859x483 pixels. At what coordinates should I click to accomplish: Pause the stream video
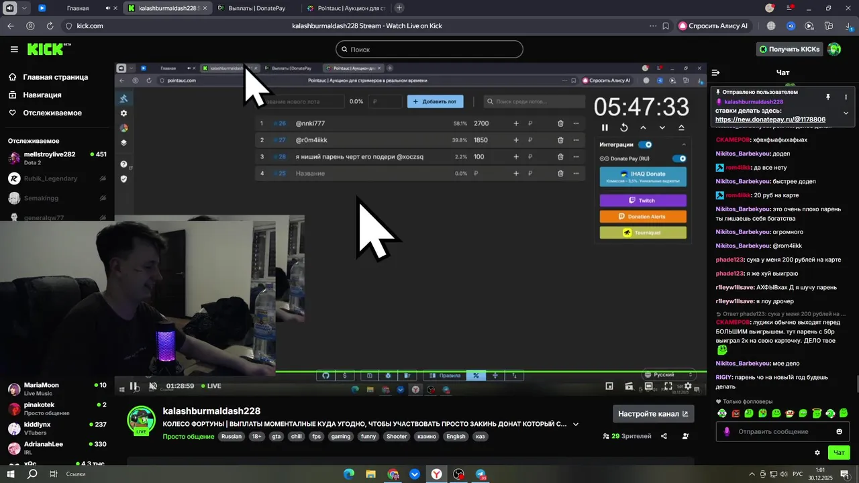click(134, 386)
